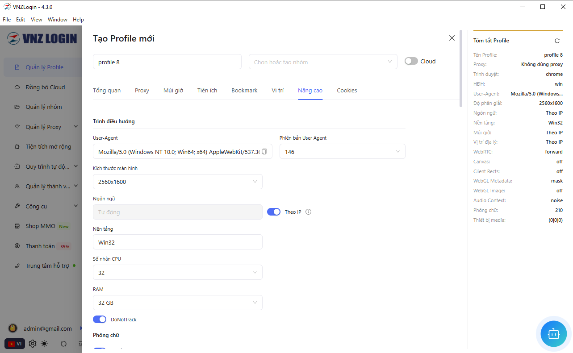Image resolution: width=573 pixels, height=353 pixels.
Task: Open the Help menu
Action: (x=78, y=20)
